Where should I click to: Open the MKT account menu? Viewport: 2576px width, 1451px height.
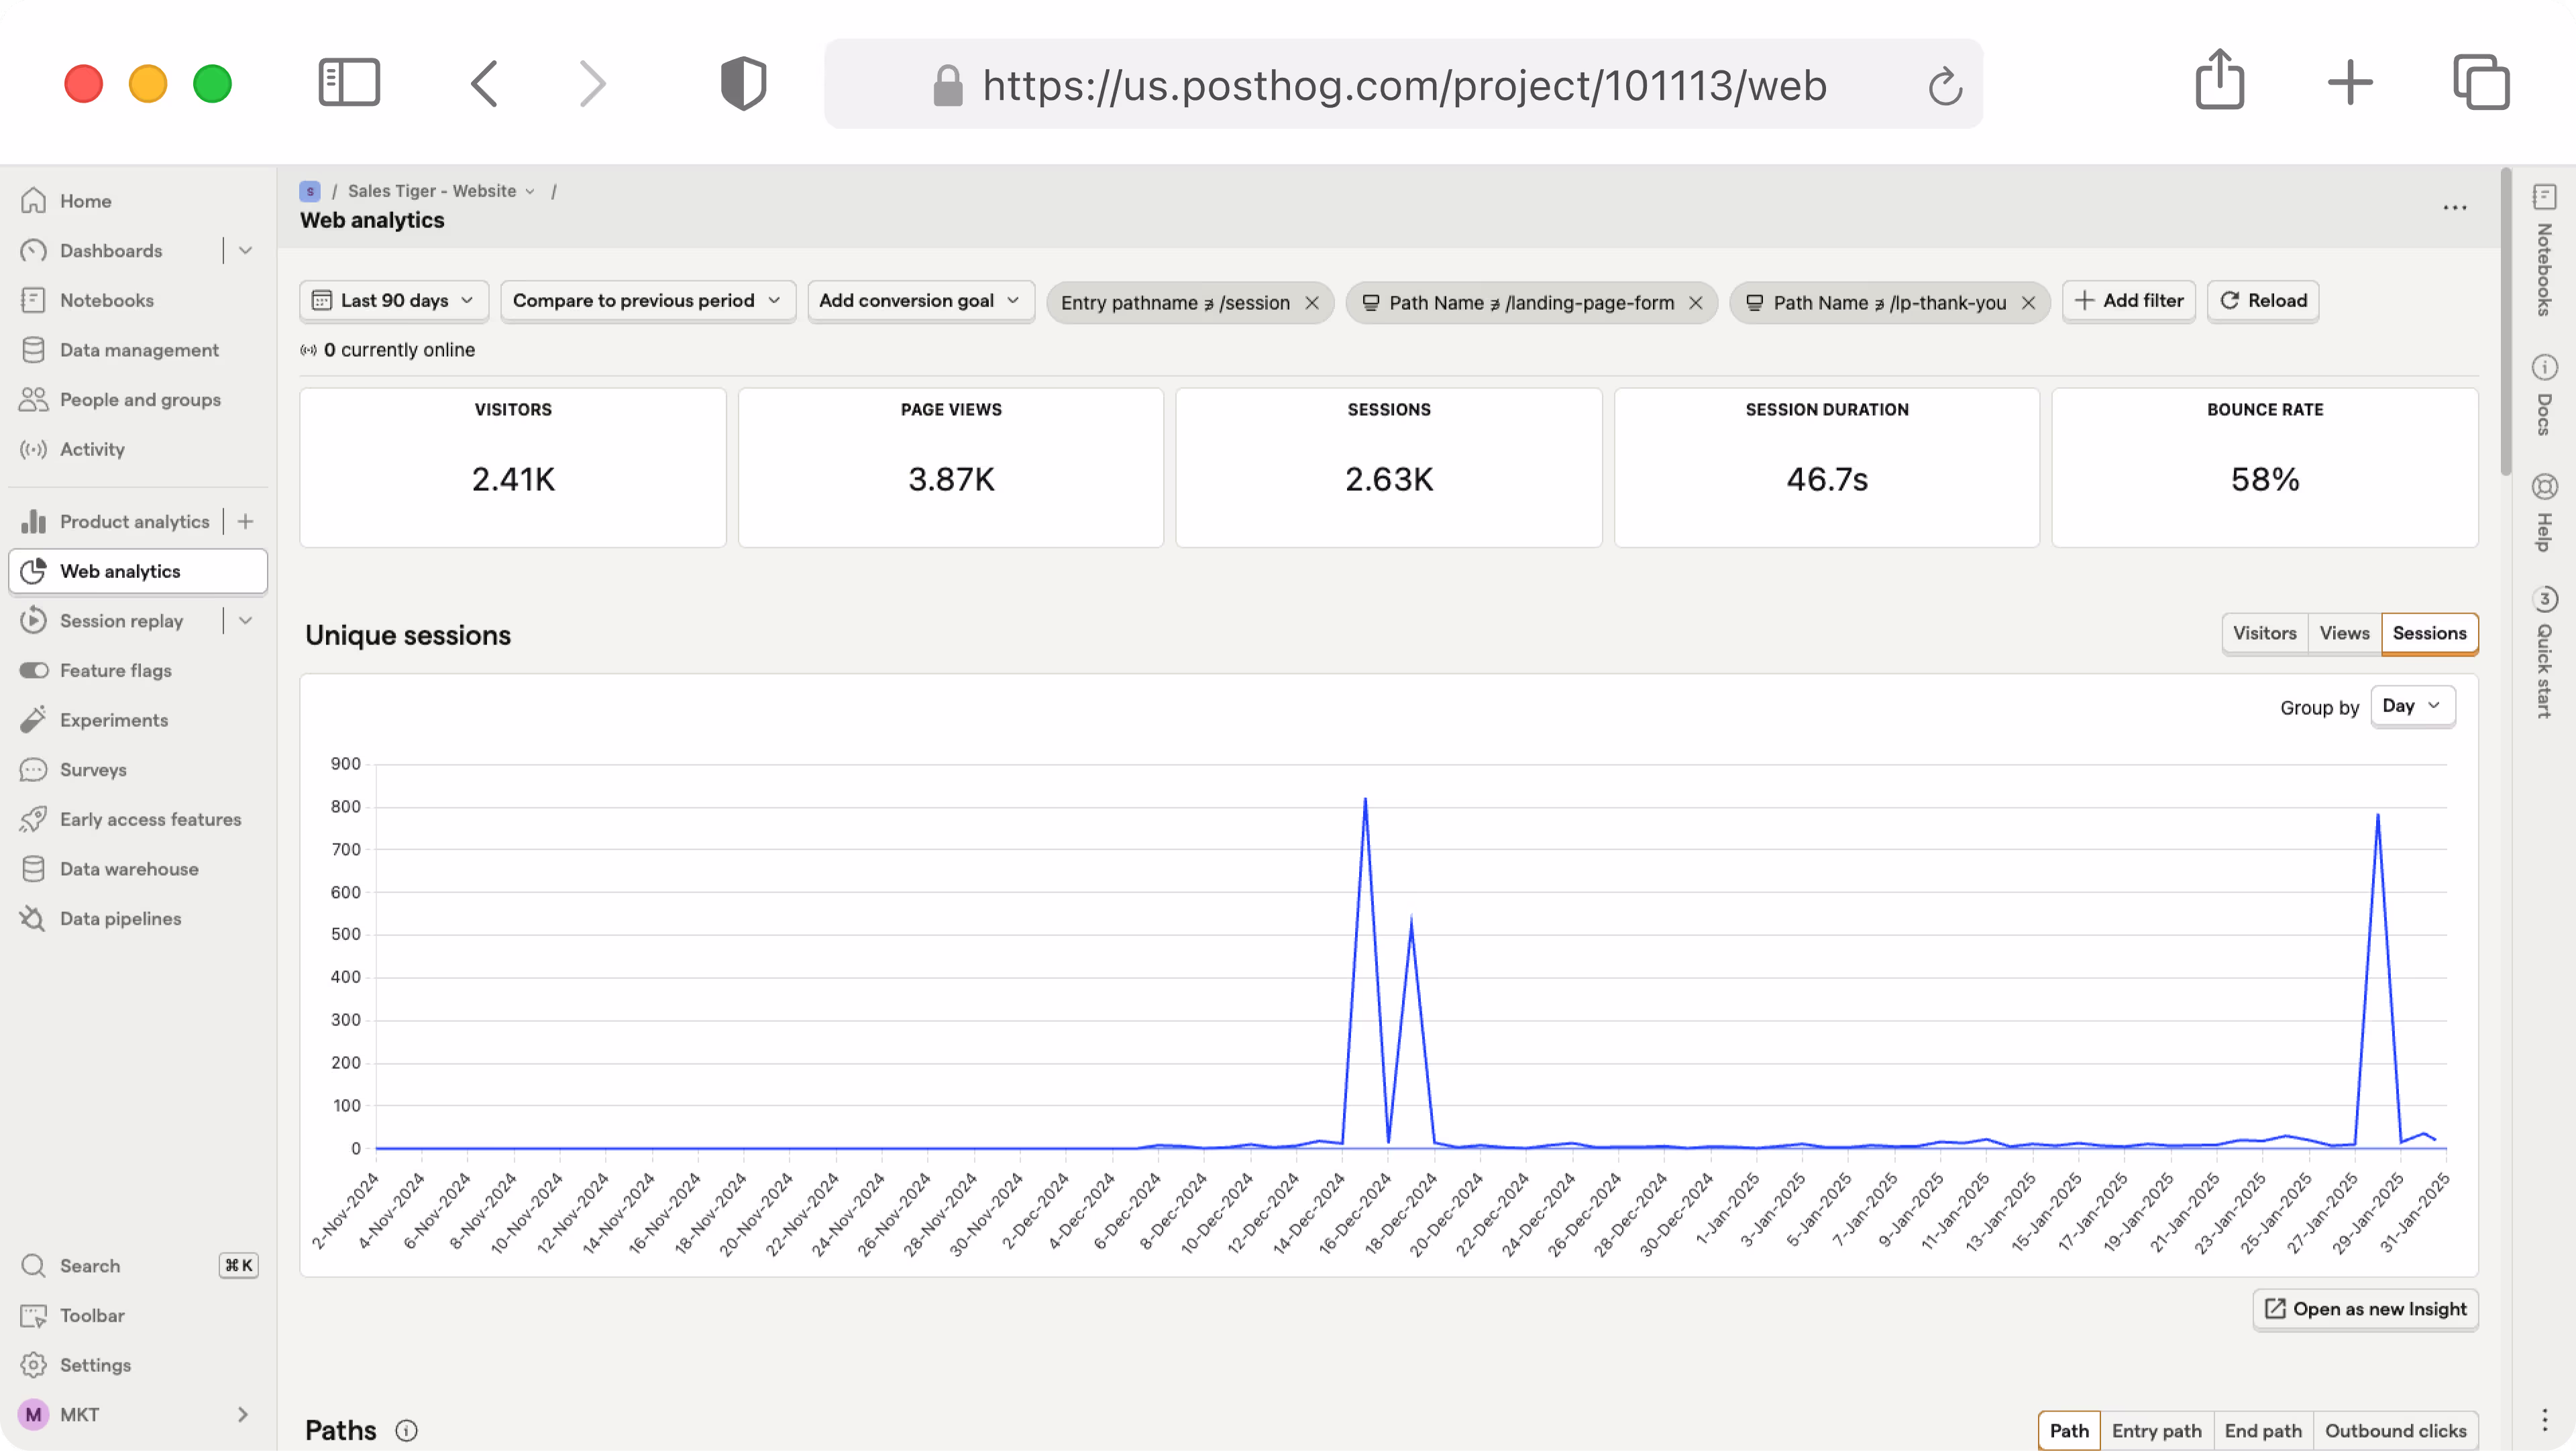coord(137,1415)
